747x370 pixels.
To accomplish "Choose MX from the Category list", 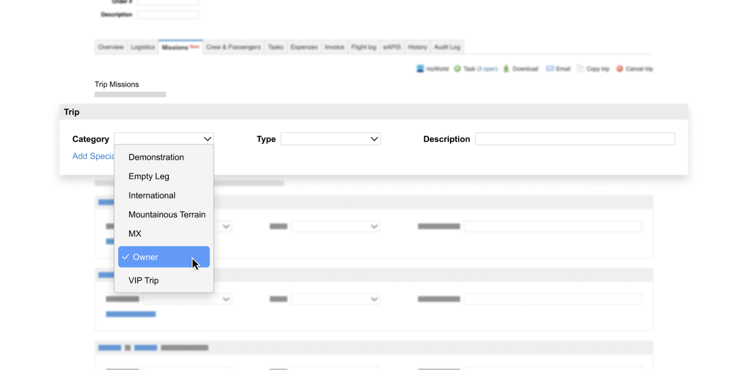I will [164, 234].
